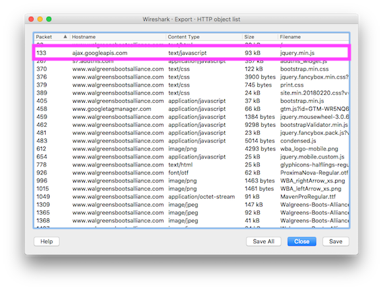Click the Help button
383x290 pixels.
(46, 241)
